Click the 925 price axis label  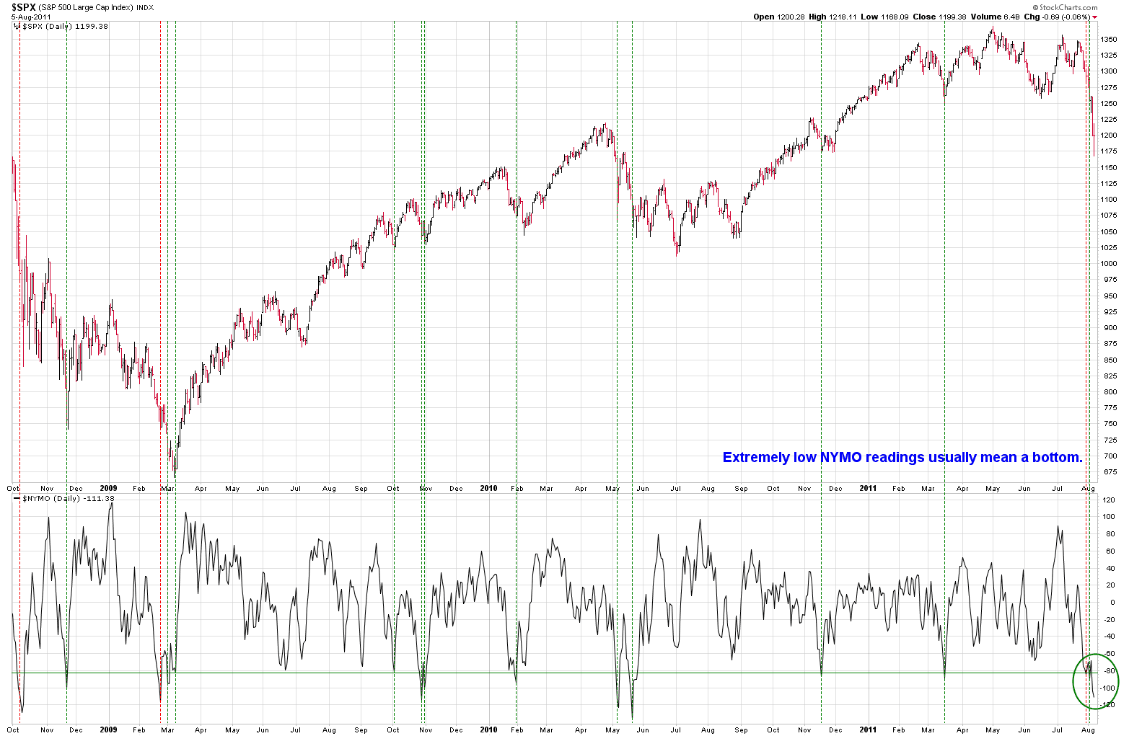1111,311
